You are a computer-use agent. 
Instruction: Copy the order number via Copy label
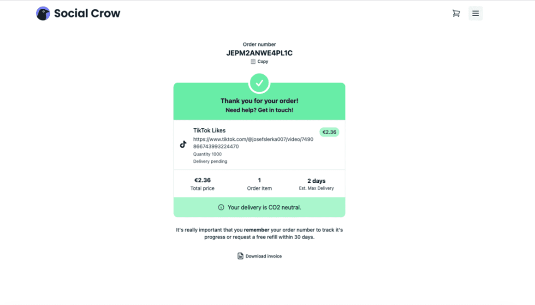point(263,61)
